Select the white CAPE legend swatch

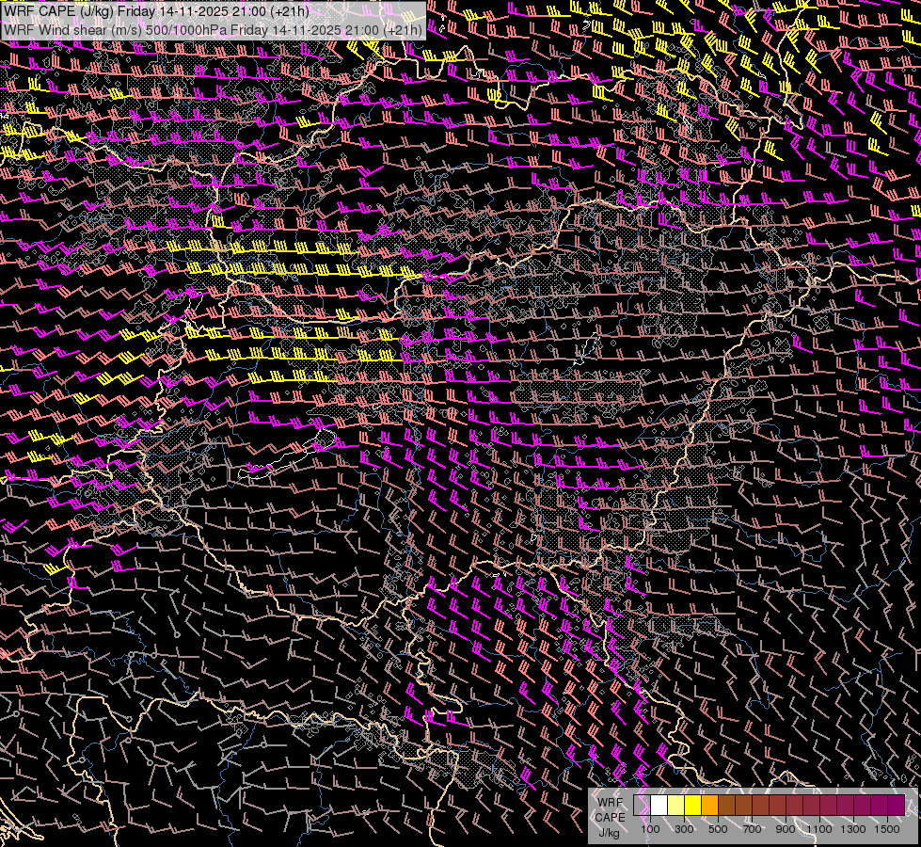pyautogui.click(x=659, y=806)
